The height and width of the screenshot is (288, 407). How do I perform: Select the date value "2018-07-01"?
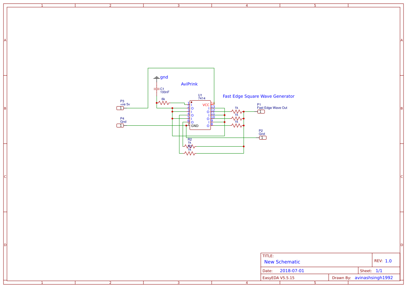pos(292,271)
